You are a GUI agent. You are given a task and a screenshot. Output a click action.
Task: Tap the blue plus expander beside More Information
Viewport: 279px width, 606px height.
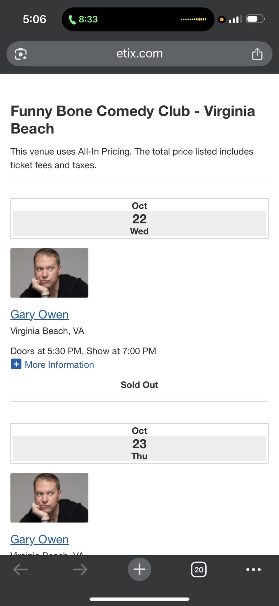click(16, 364)
